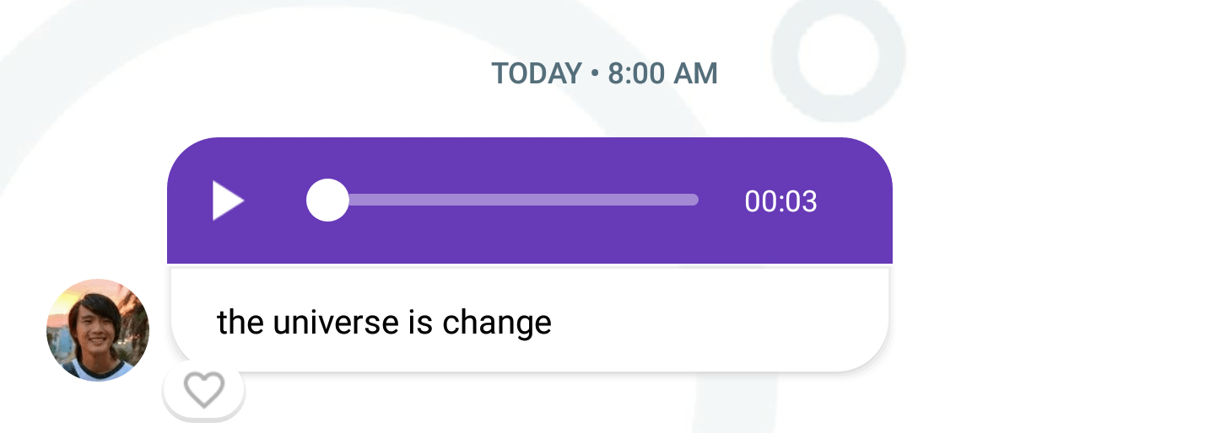Play the voice message
This screenshot has width=1215, height=433.
coord(228,201)
